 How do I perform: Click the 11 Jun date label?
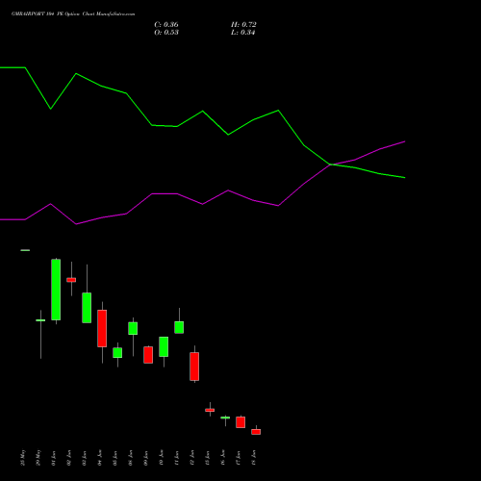(x=177, y=458)
